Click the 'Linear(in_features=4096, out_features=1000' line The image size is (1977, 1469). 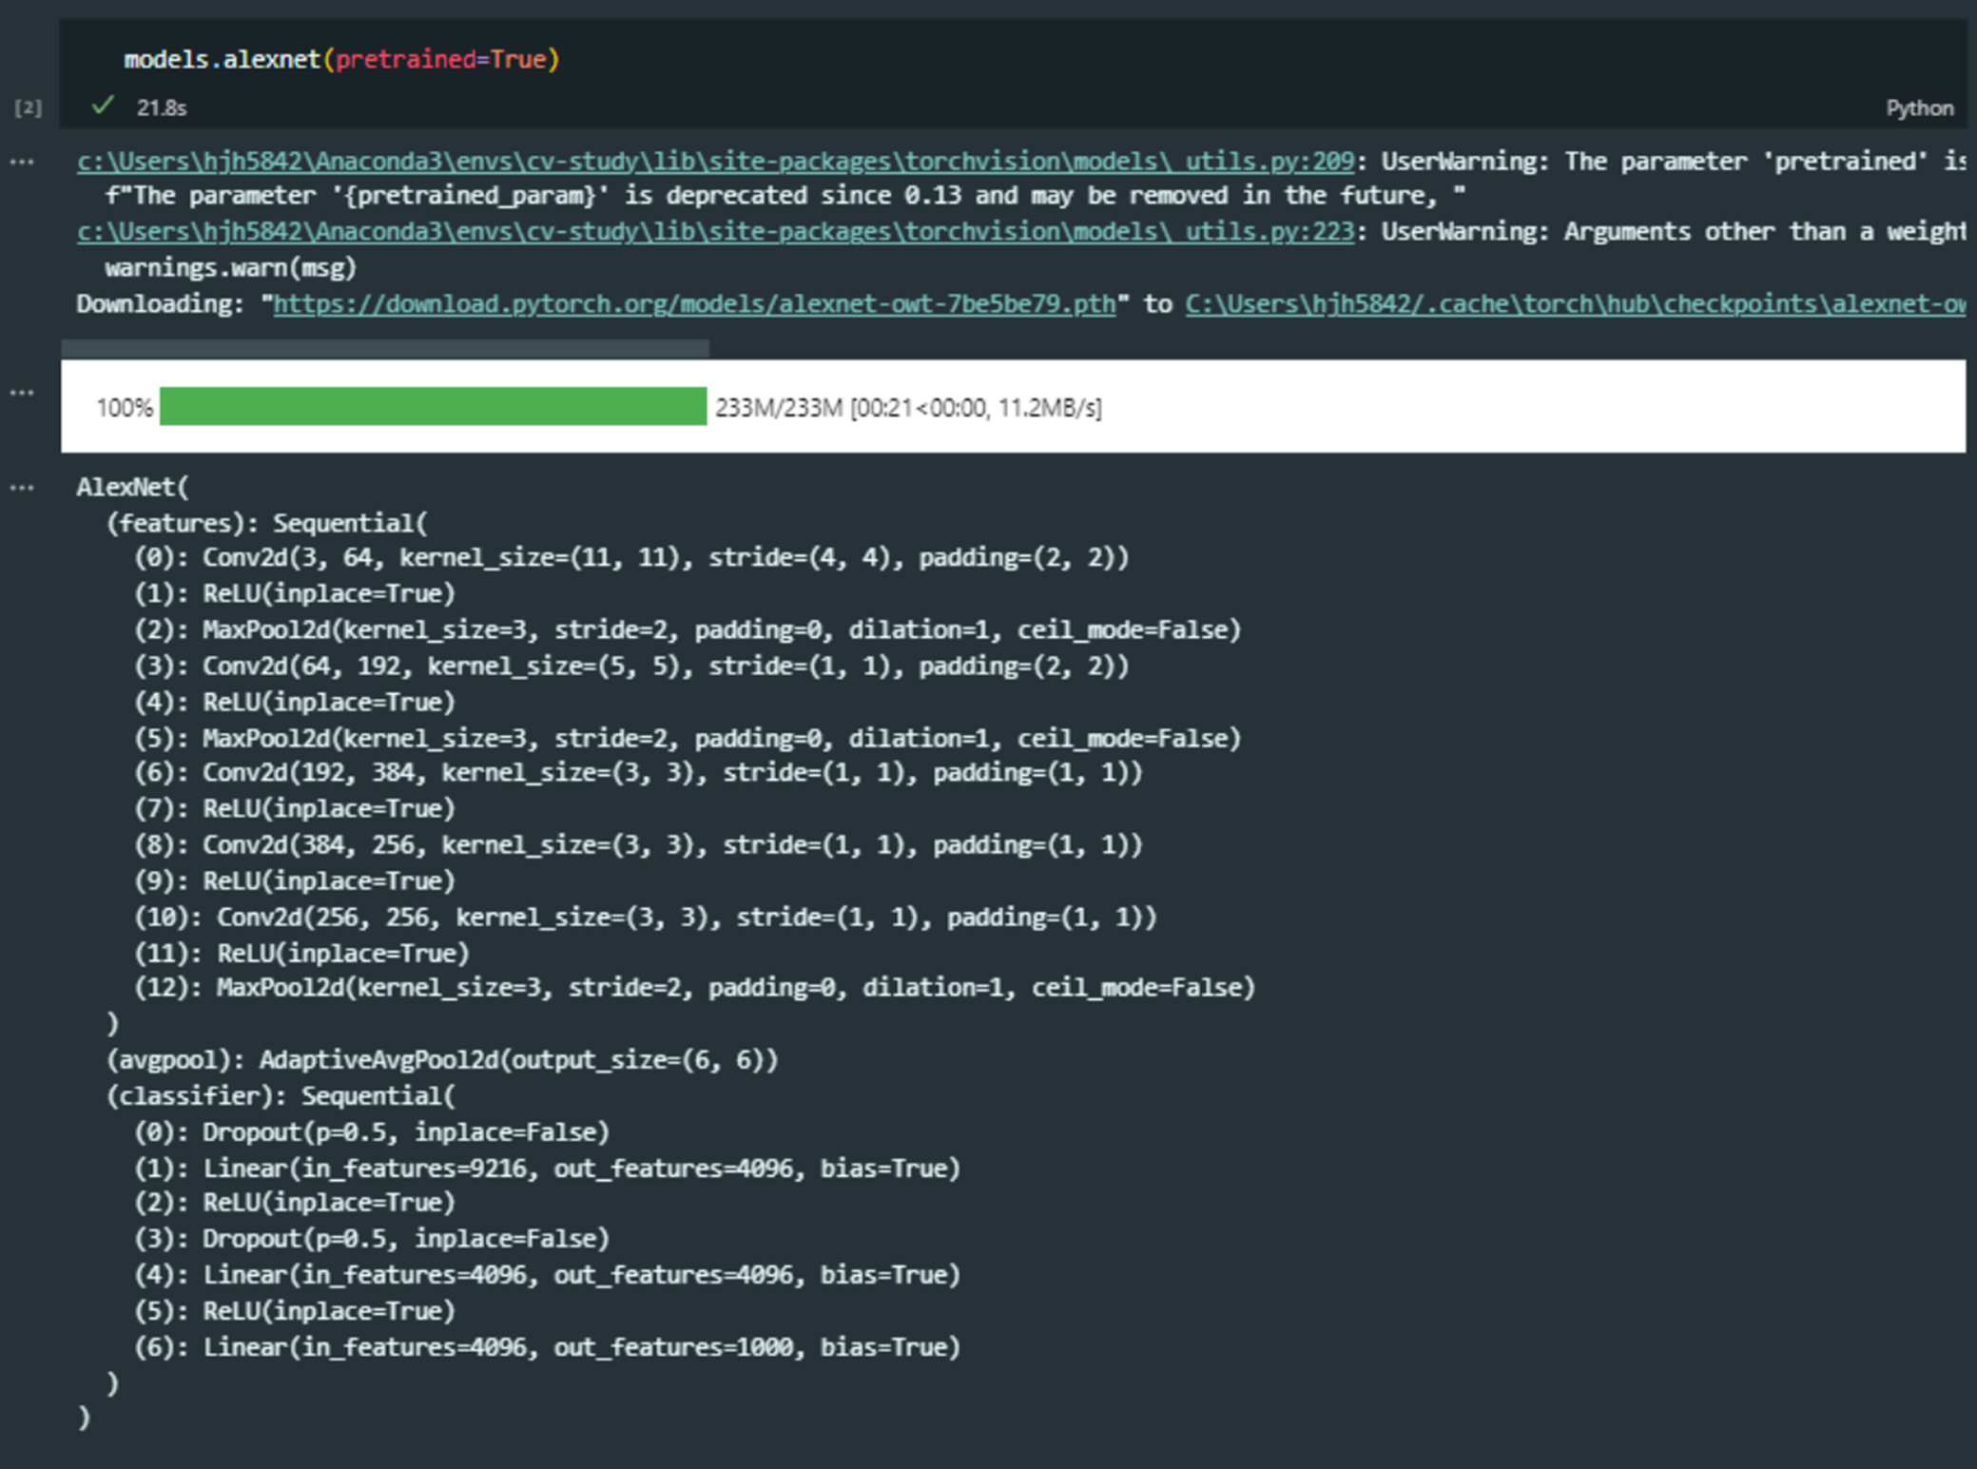[x=548, y=1346]
